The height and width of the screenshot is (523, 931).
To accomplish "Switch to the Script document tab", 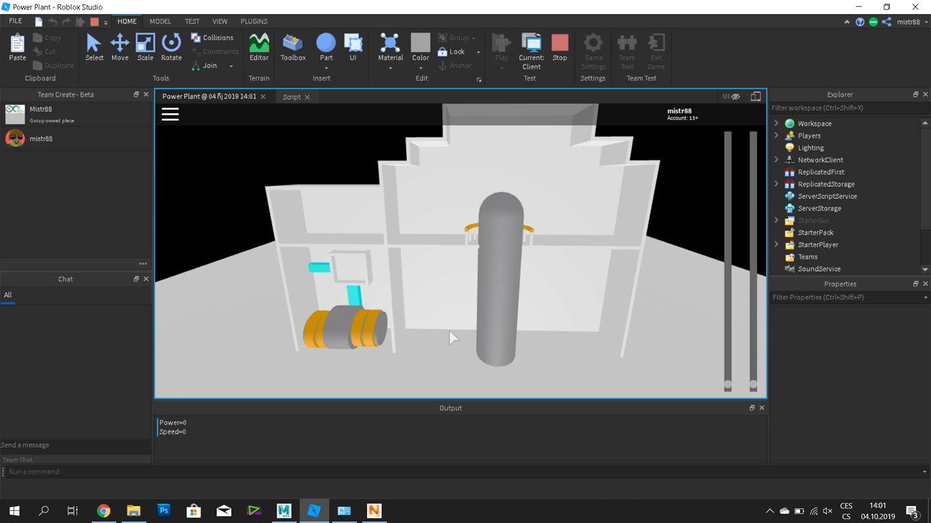I will (291, 97).
